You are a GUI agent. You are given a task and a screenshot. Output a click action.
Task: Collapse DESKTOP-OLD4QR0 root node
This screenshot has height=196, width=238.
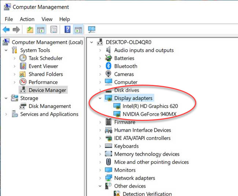pyautogui.click(x=92, y=42)
